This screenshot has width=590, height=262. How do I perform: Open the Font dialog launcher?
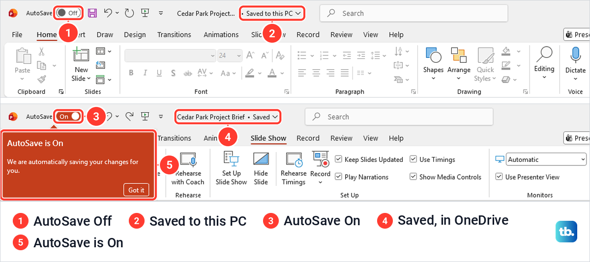click(x=286, y=92)
